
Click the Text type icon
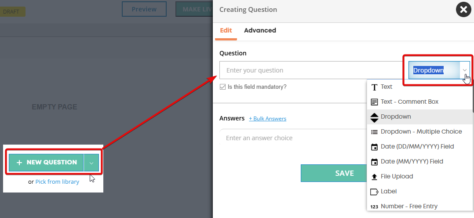pos(374,87)
